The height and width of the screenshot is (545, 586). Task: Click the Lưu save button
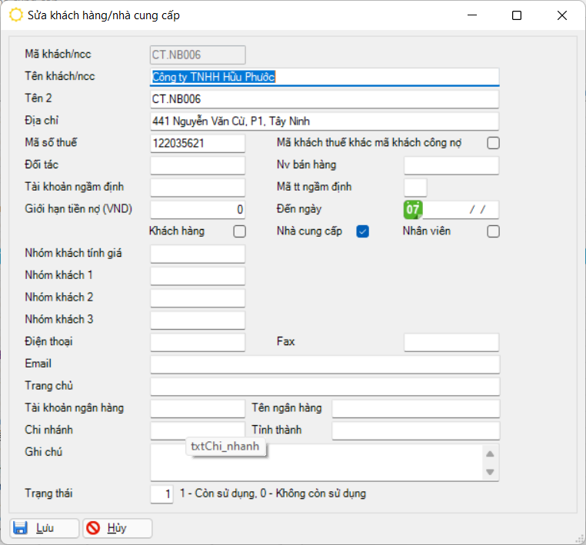[44, 528]
